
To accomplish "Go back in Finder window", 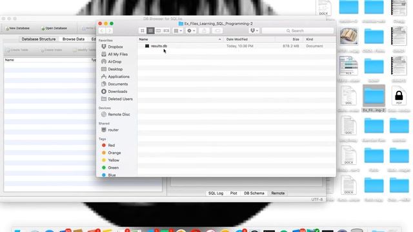I will pos(102,31).
